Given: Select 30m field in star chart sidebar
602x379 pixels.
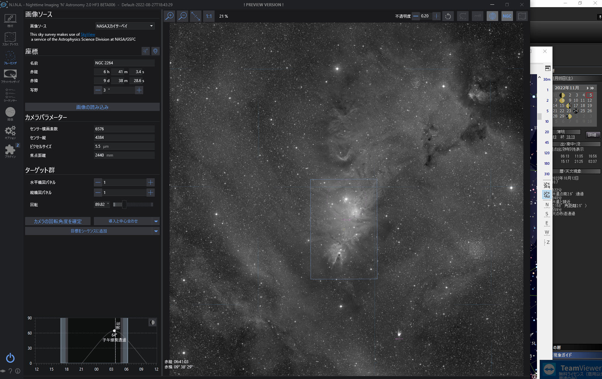Looking at the screenshot, I should point(547,79).
